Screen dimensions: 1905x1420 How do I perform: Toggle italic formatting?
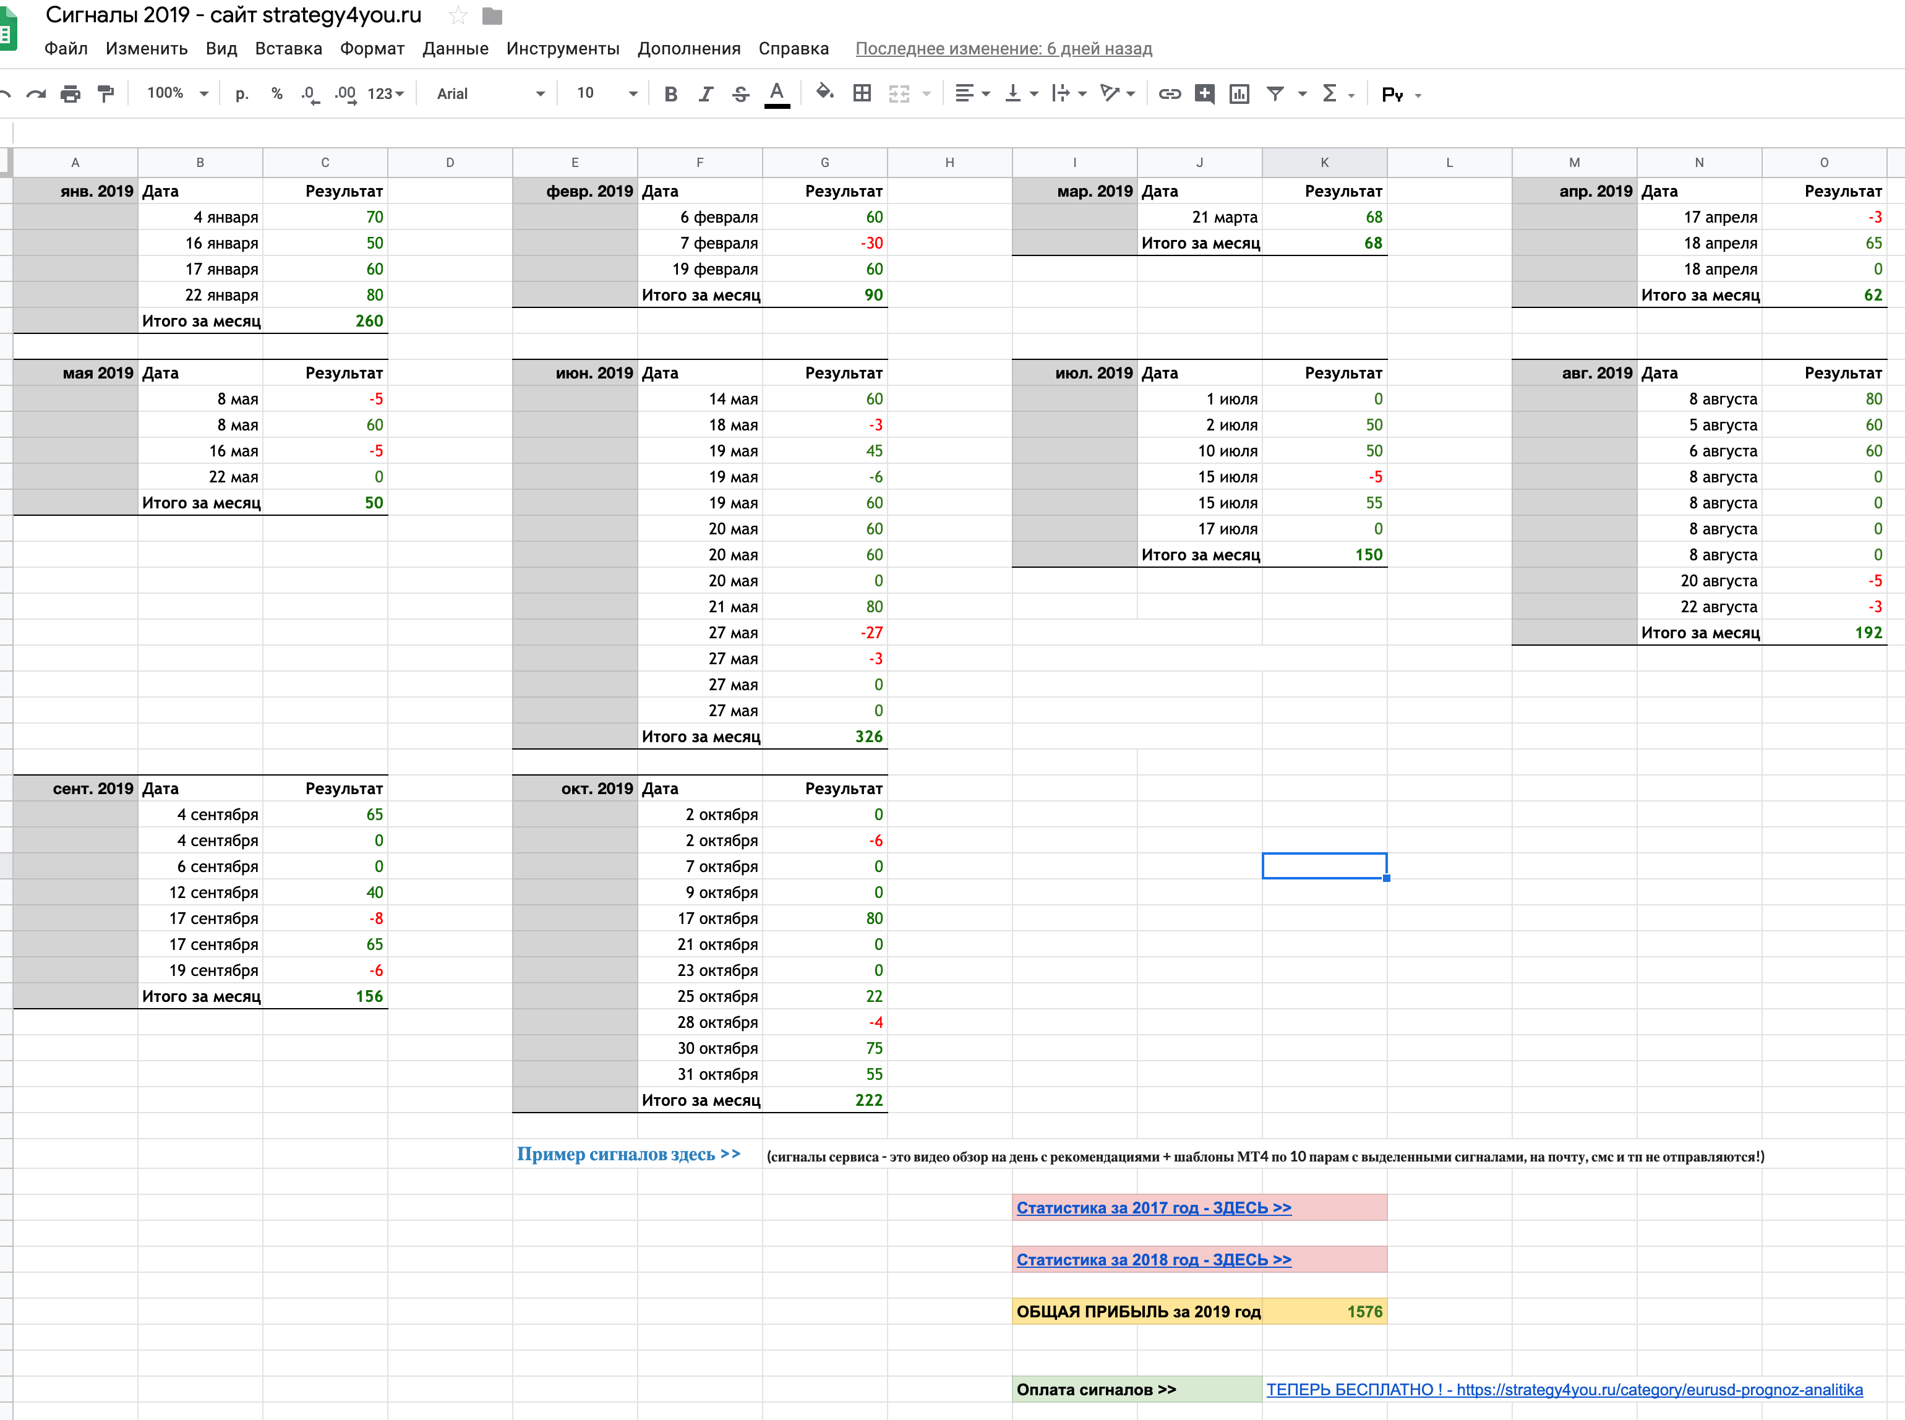(x=706, y=93)
